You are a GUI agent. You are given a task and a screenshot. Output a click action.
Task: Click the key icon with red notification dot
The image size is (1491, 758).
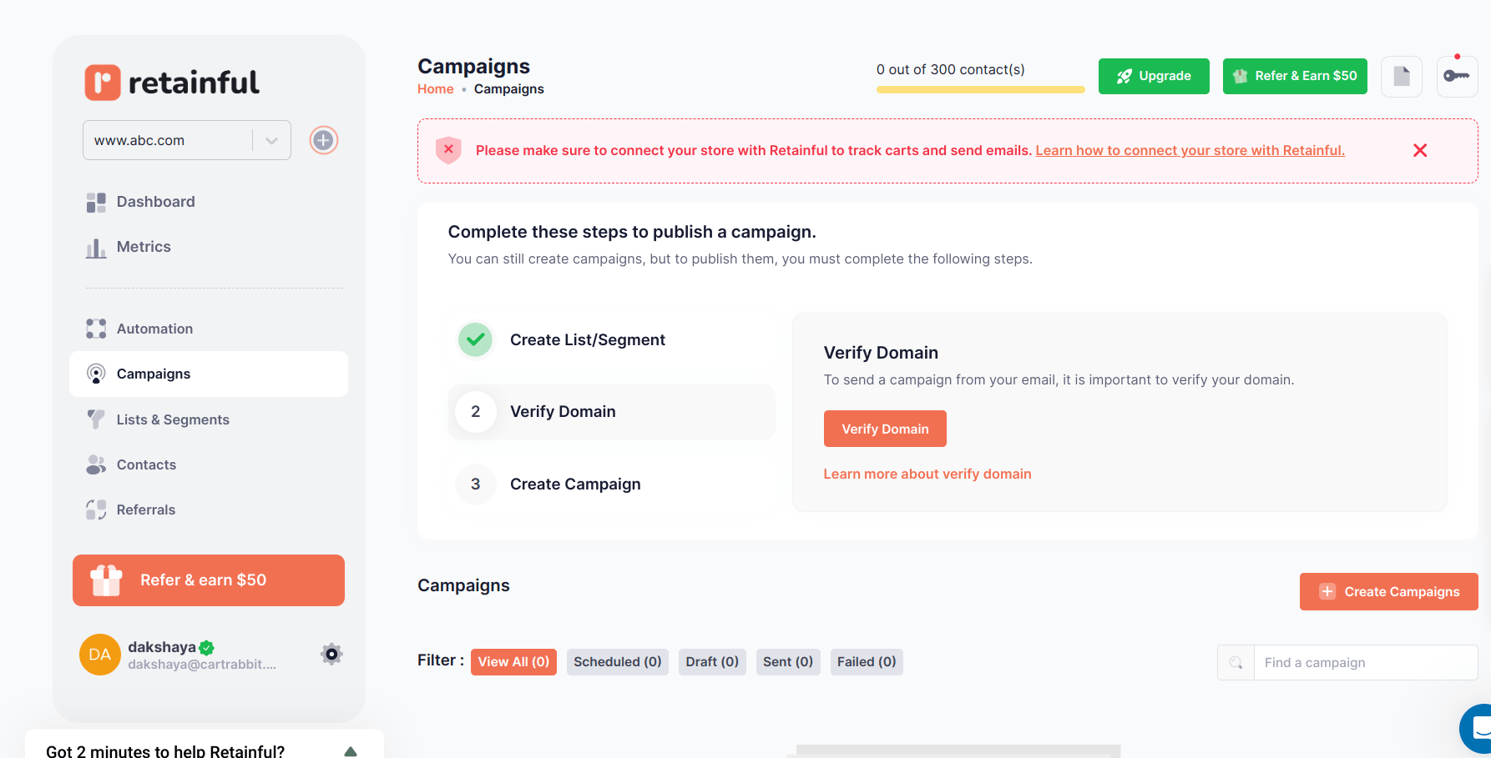click(1458, 76)
